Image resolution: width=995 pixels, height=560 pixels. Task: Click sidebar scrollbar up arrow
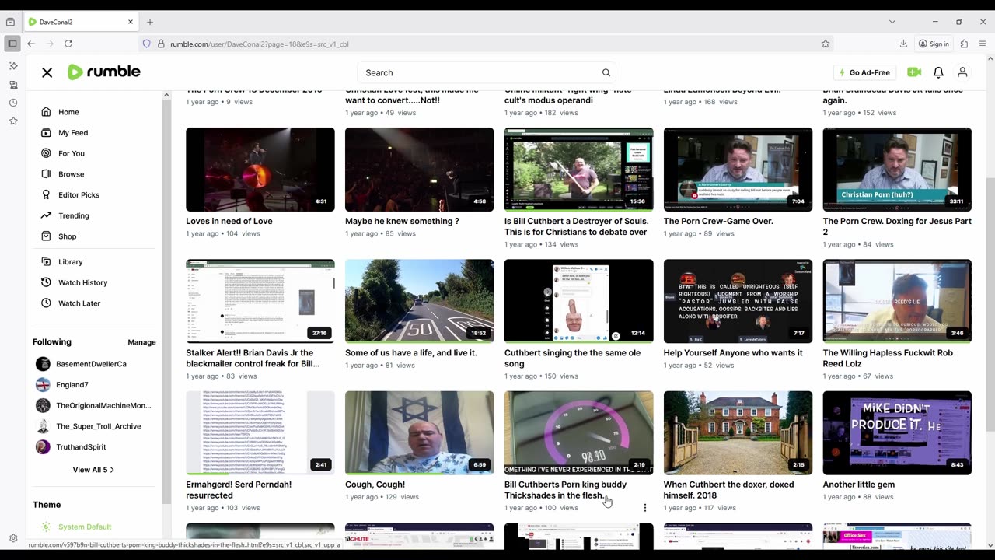166,95
